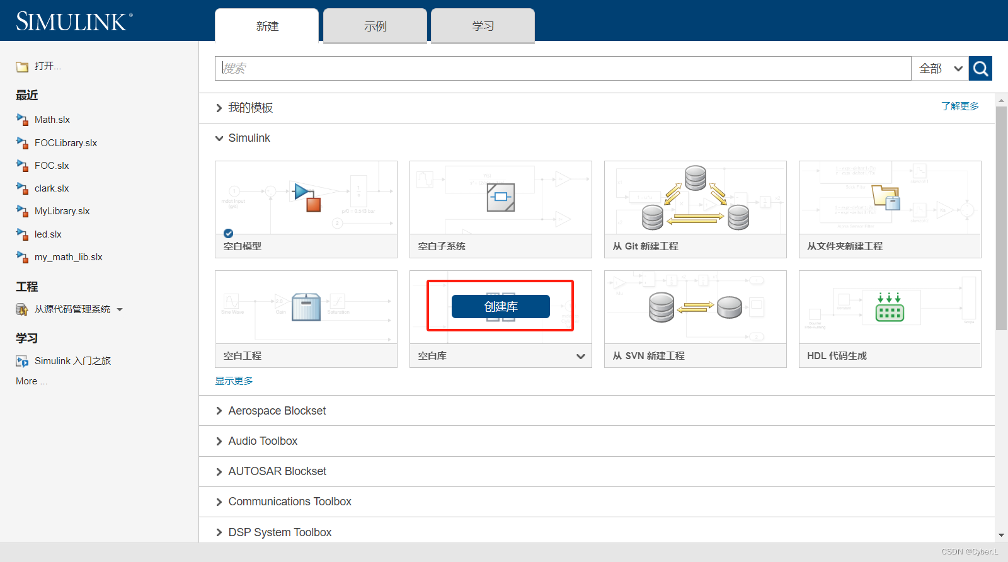This screenshot has height=562, width=1008.
Task: Click the 空白工程 label
Action: click(x=243, y=356)
